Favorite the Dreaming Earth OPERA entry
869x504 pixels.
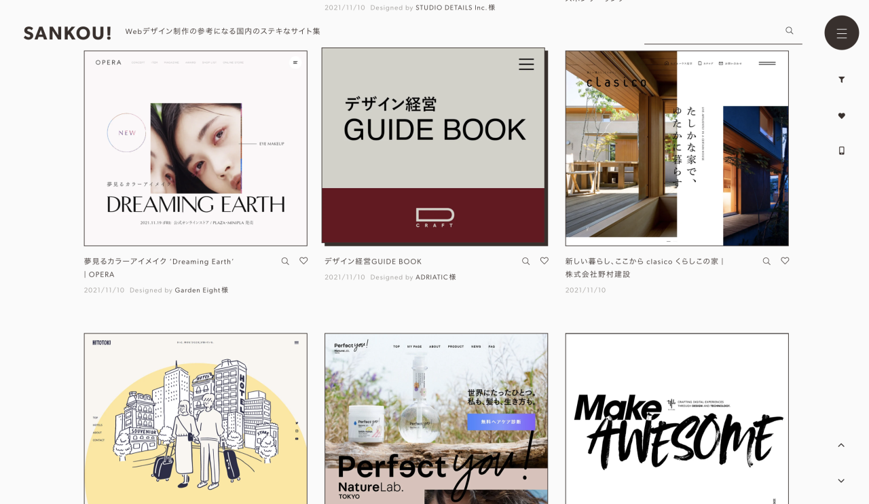click(303, 261)
